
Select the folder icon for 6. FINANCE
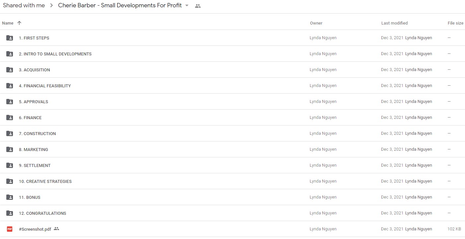[10, 118]
